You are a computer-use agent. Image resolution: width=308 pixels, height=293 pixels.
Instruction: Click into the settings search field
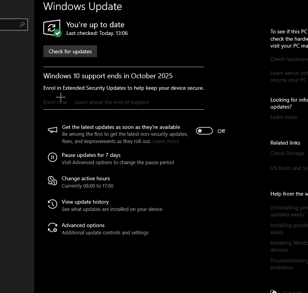14,25
